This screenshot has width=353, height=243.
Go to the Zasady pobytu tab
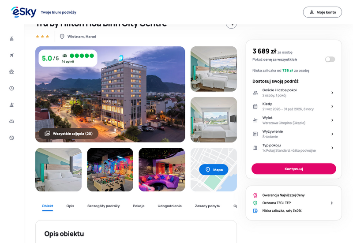point(207,206)
